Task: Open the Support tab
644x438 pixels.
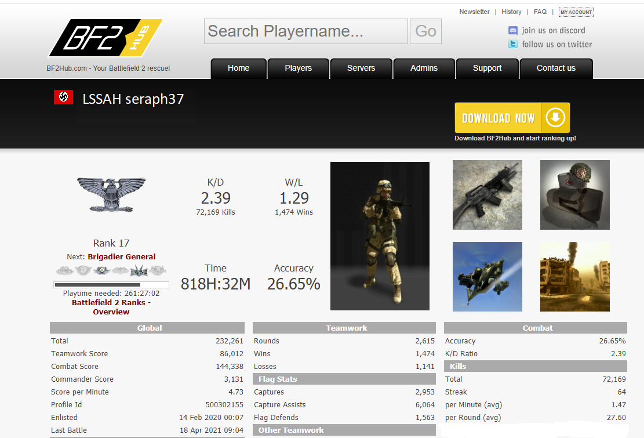Action: 487,68
